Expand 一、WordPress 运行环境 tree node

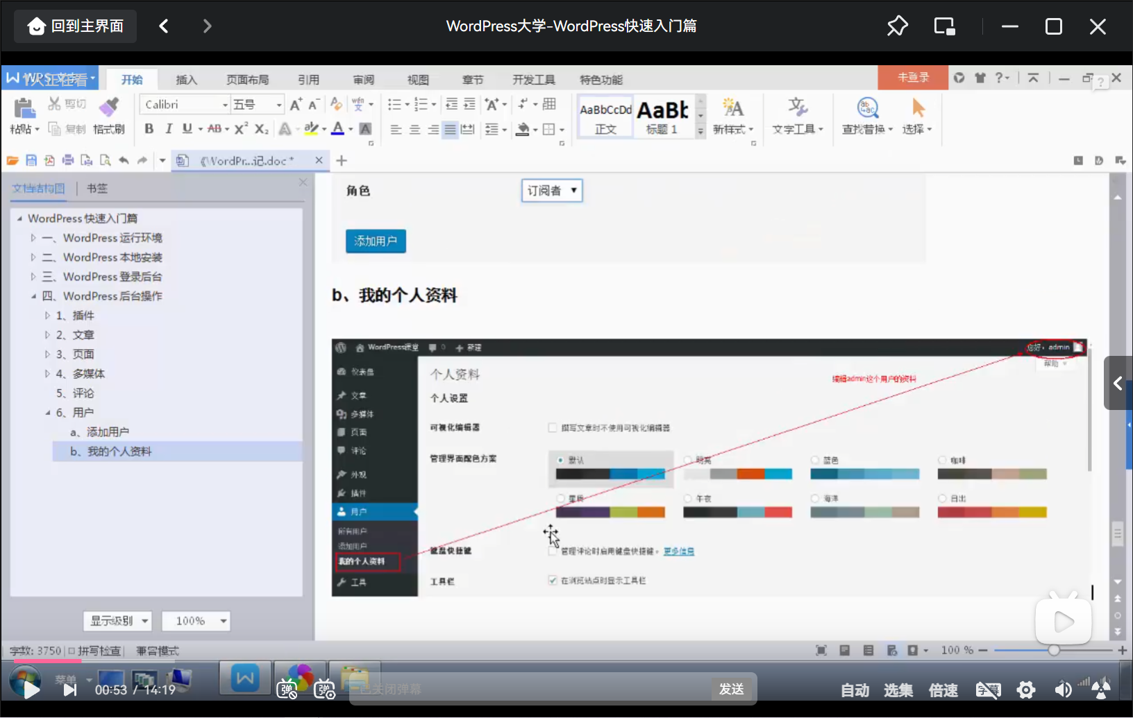click(x=33, y=238)
